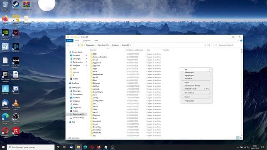Open Explorer help question mark icon
Screen dimensions: 267x150
point(241,41)
